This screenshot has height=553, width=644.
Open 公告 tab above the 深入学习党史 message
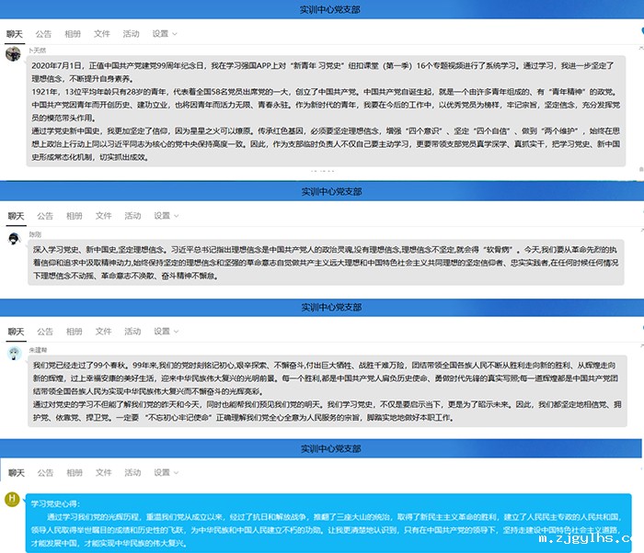tap(44, 216)
